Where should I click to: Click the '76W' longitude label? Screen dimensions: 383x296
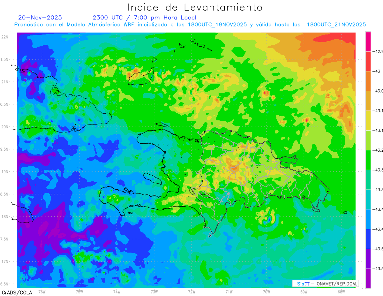click(42, 292)
